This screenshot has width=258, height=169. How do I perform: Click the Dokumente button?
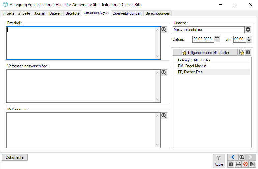[14, 157]
